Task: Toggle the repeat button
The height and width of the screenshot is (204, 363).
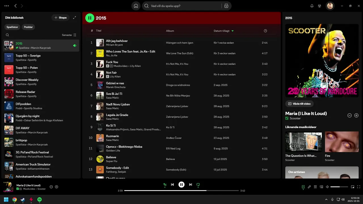Action: coord(198,185)
